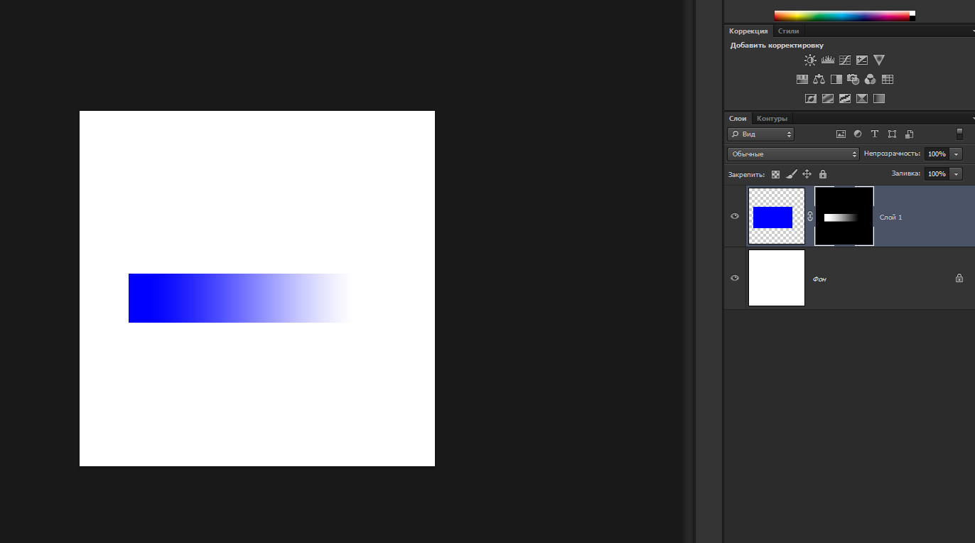This screenshot has width=975, height=543.
Task: Open the Непрозрачность opacity slider arrow
Action: tap(957, 154)
